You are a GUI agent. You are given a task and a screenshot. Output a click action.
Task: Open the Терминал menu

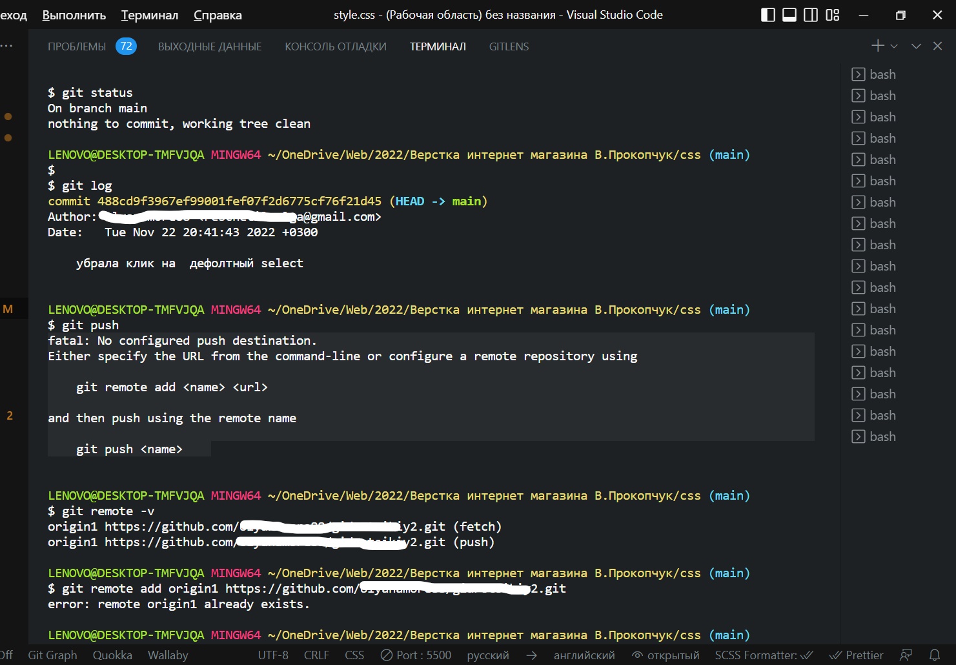click(x=150, y=15)
